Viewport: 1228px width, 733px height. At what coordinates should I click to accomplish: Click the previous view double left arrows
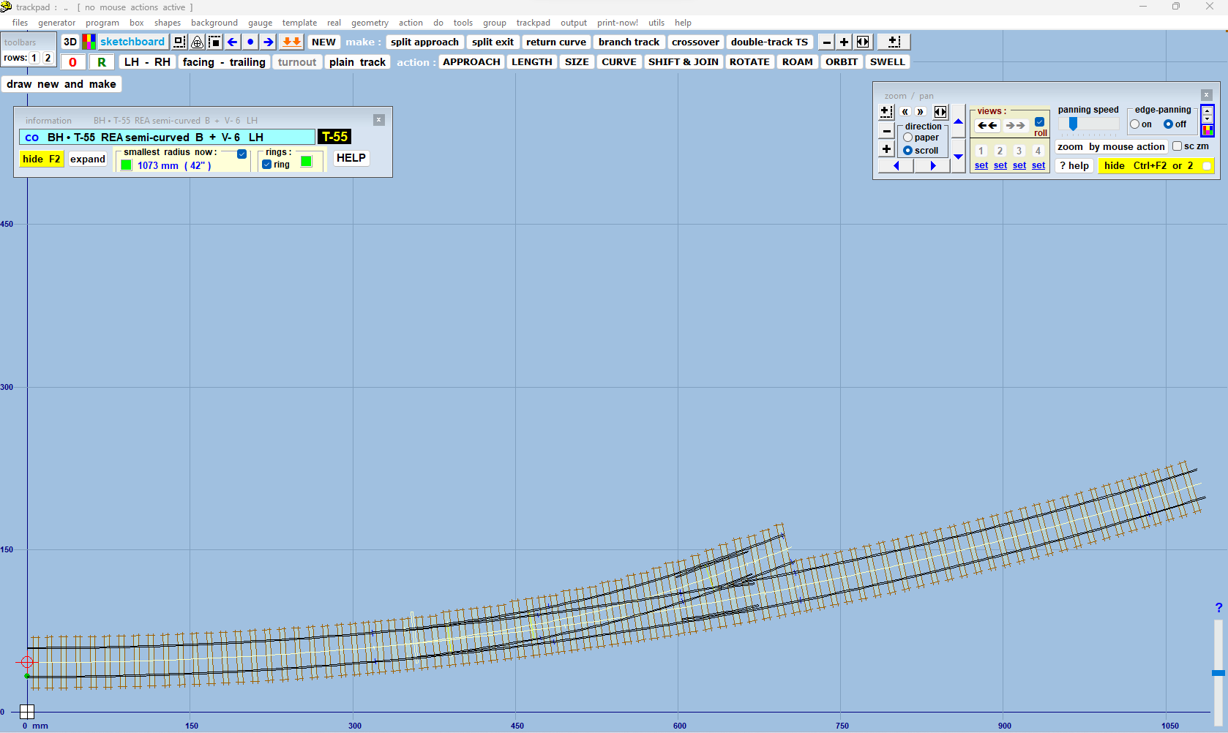click(x=987, y=126)
